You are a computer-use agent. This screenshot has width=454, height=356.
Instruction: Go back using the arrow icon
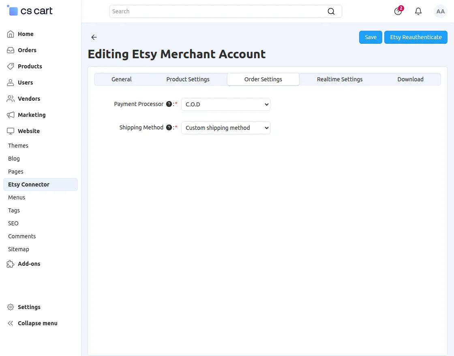[94, 37]
